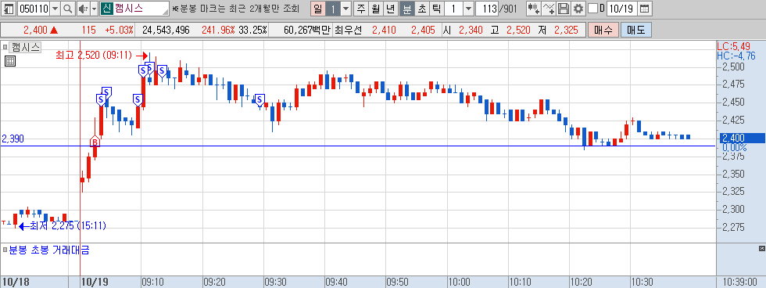Switch to the 주 weekly chart period
766x288 pixels.
coord(361,9)
